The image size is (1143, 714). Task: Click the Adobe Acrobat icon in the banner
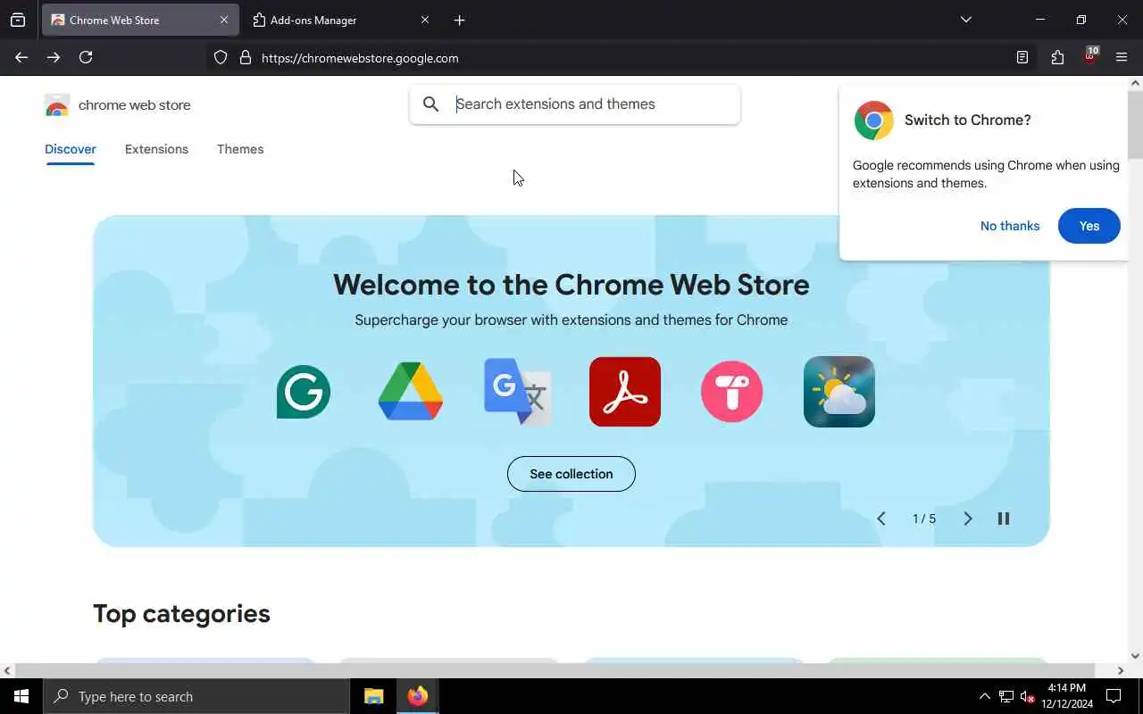point(625,392)
